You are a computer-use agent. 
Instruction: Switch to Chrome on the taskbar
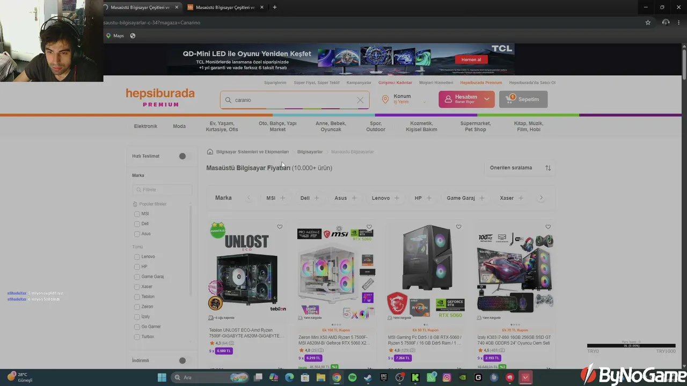(x=337, y=377)
